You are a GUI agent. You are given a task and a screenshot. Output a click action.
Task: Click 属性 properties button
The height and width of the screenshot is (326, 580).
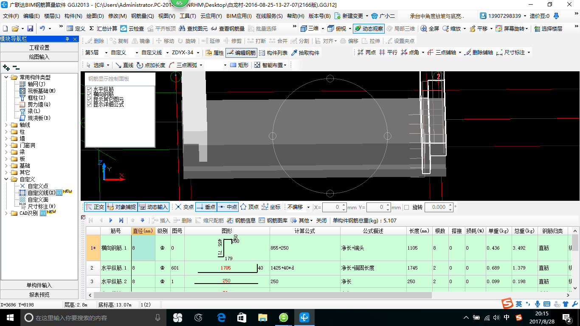(214, 53)
